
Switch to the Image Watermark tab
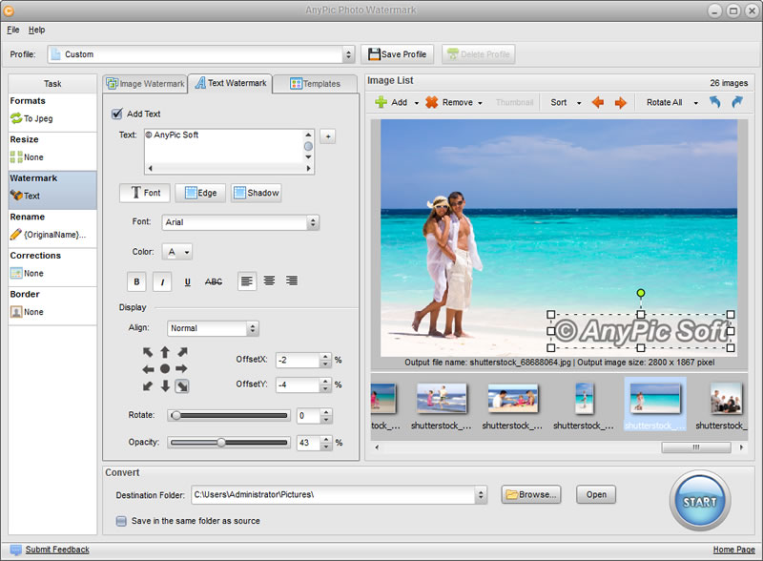(x=145, y=84)
